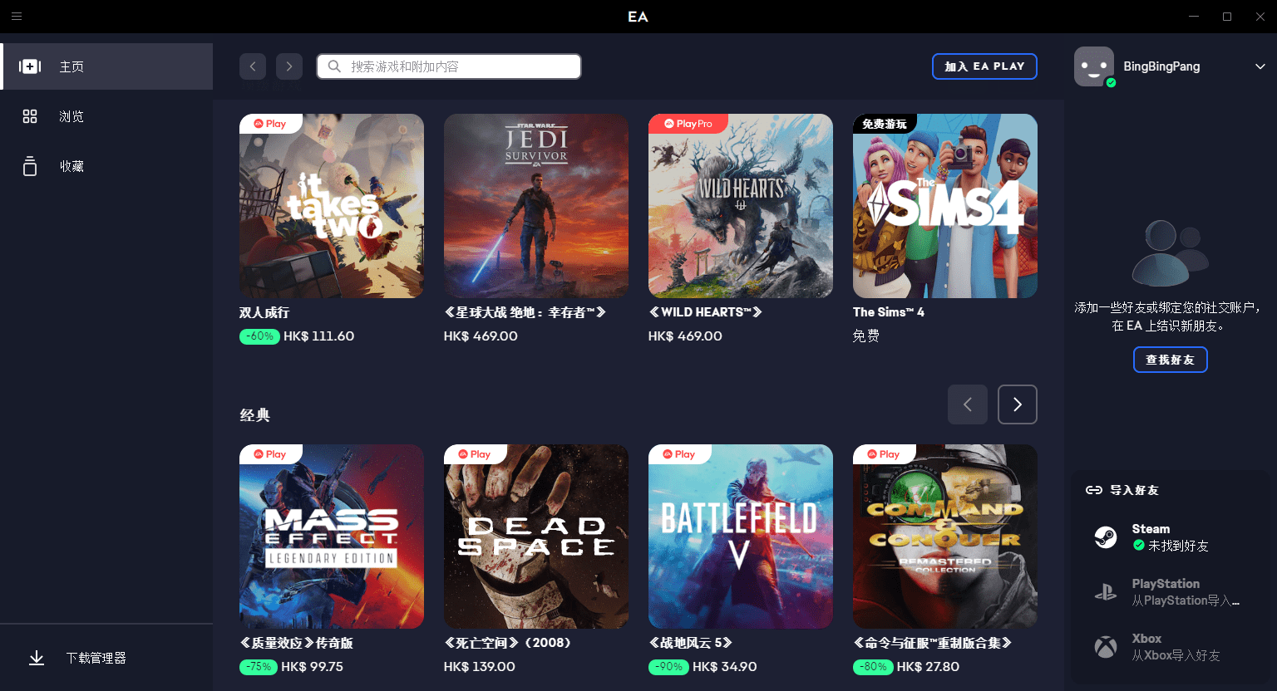Open Command & Conquer Remastered cover

click(x=945, y=537)
